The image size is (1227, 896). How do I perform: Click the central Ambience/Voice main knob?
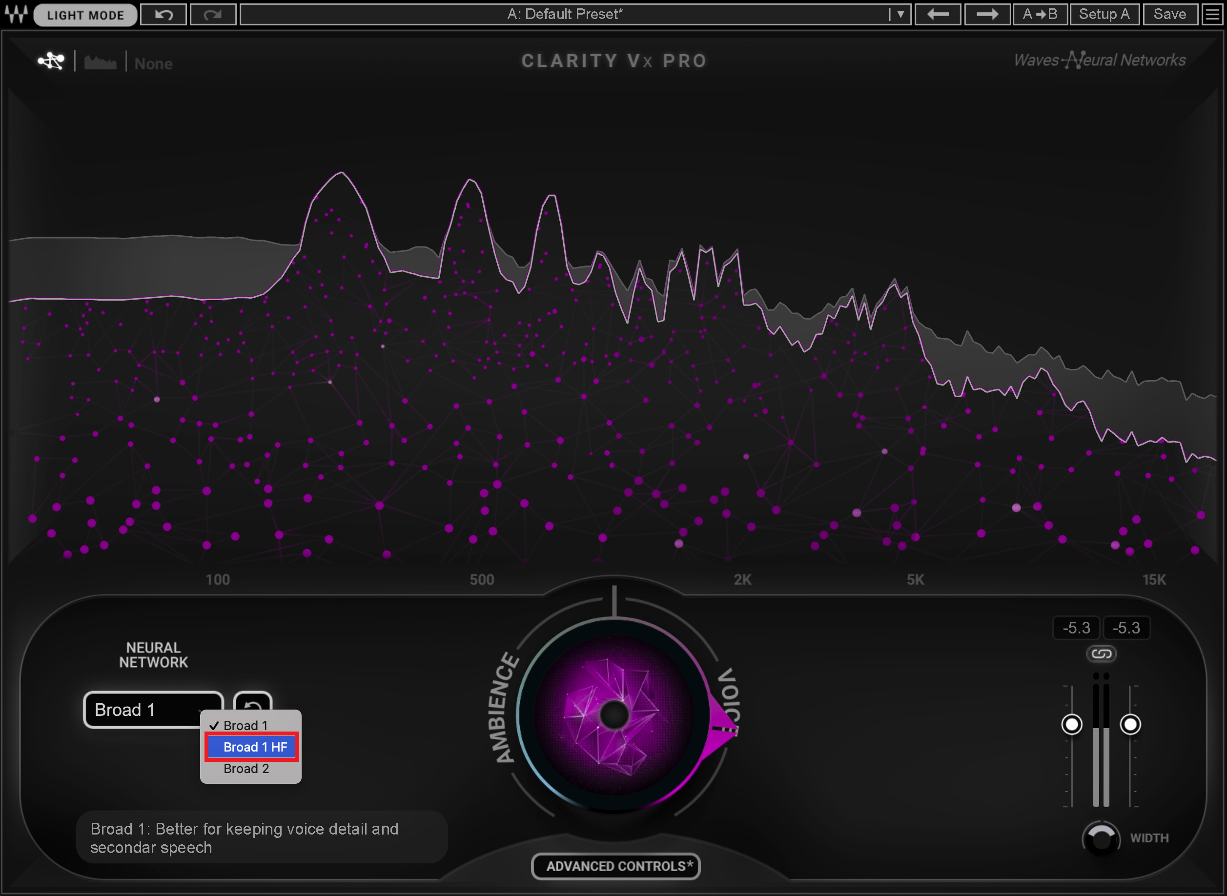point(613,715)
